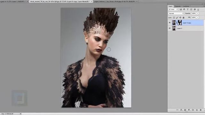Close the paper_texture document tab
Screen dimensions: 205x115
click(x=137, y=1)
